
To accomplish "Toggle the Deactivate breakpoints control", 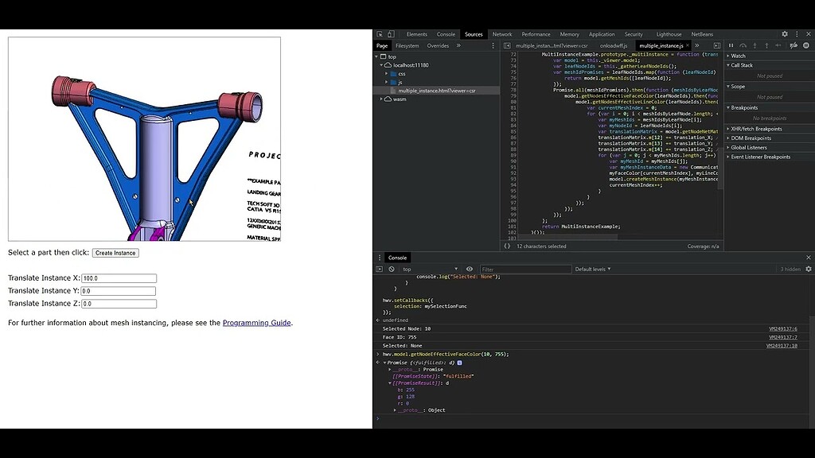I will [794, 46].
